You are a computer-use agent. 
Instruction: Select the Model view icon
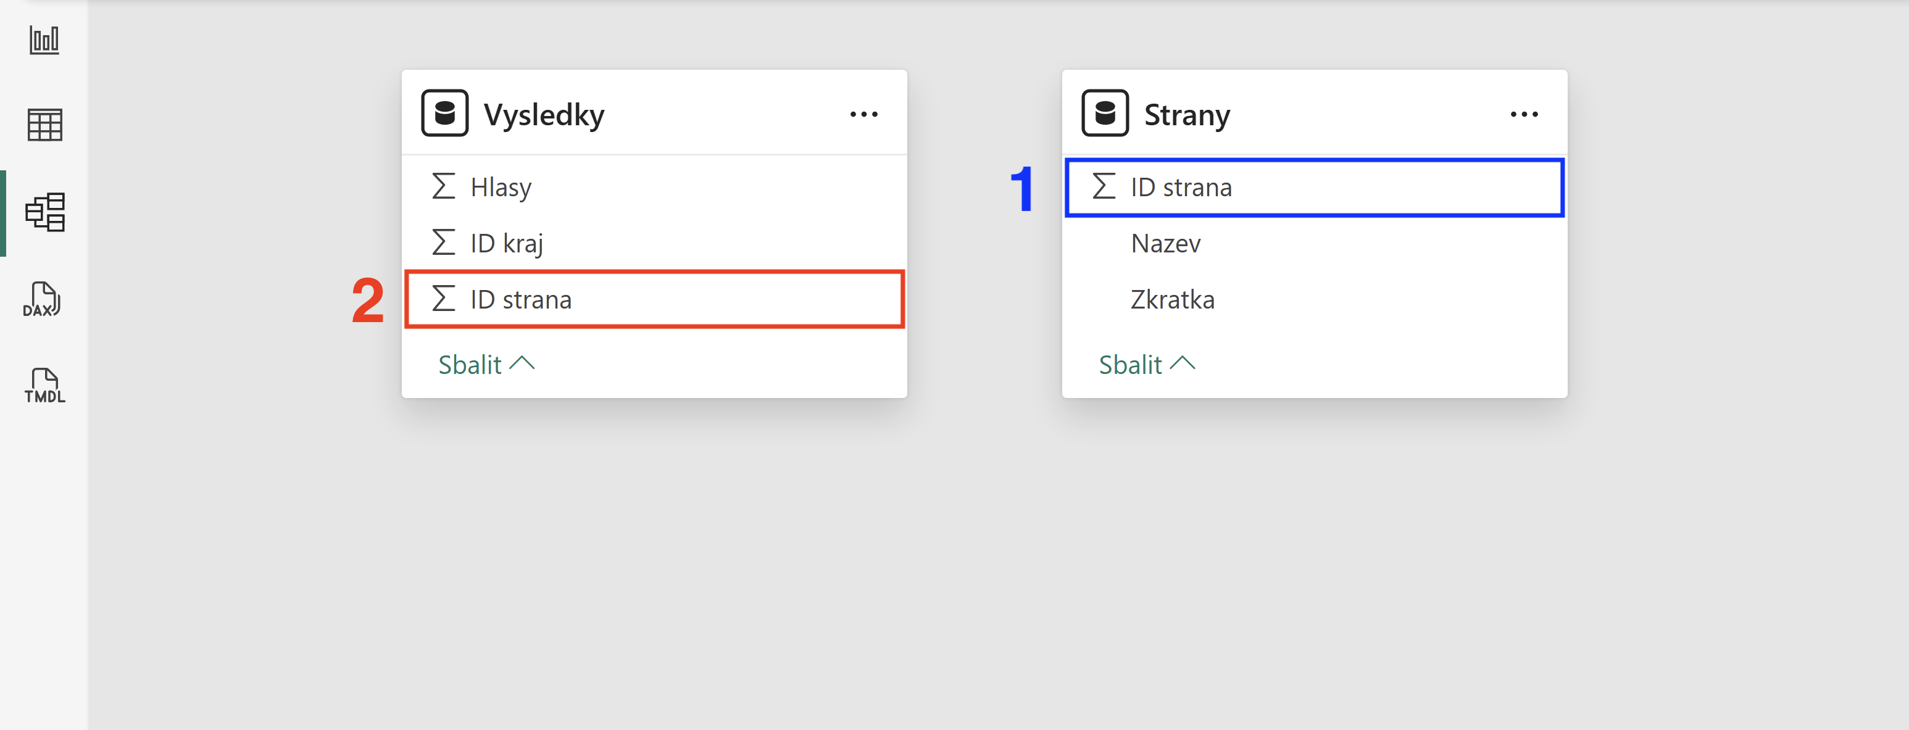(45, 212)
